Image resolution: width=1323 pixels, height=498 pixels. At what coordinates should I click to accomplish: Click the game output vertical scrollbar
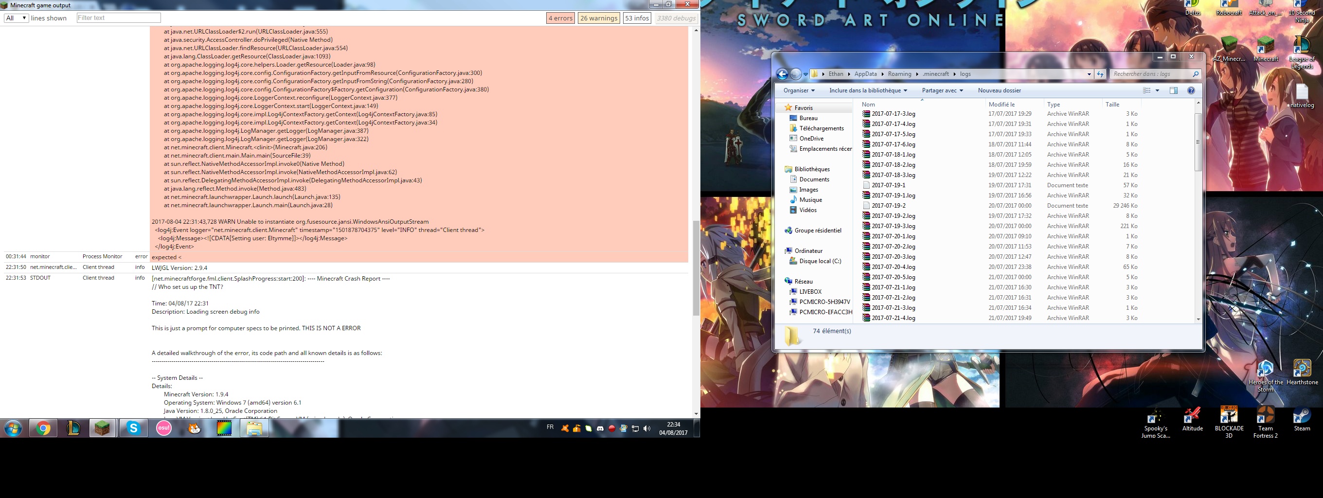tap(696, 268)
